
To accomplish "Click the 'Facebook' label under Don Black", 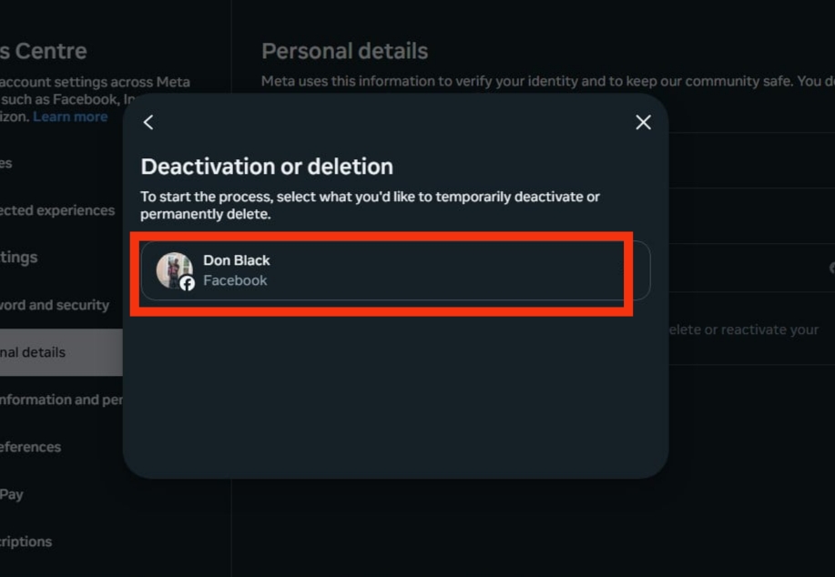I will (x=235, y=280).
